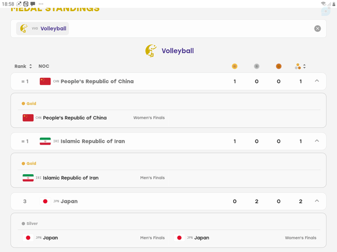Image resolution: width=337 pixels, height=252 pixels.
Task: Click the NOC column header
Action: 44,66
